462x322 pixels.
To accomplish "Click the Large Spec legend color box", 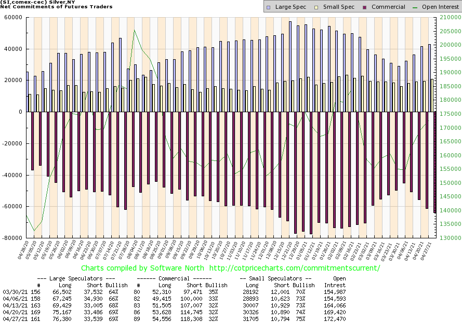I will pyautogui.click(x=268, y=7).
